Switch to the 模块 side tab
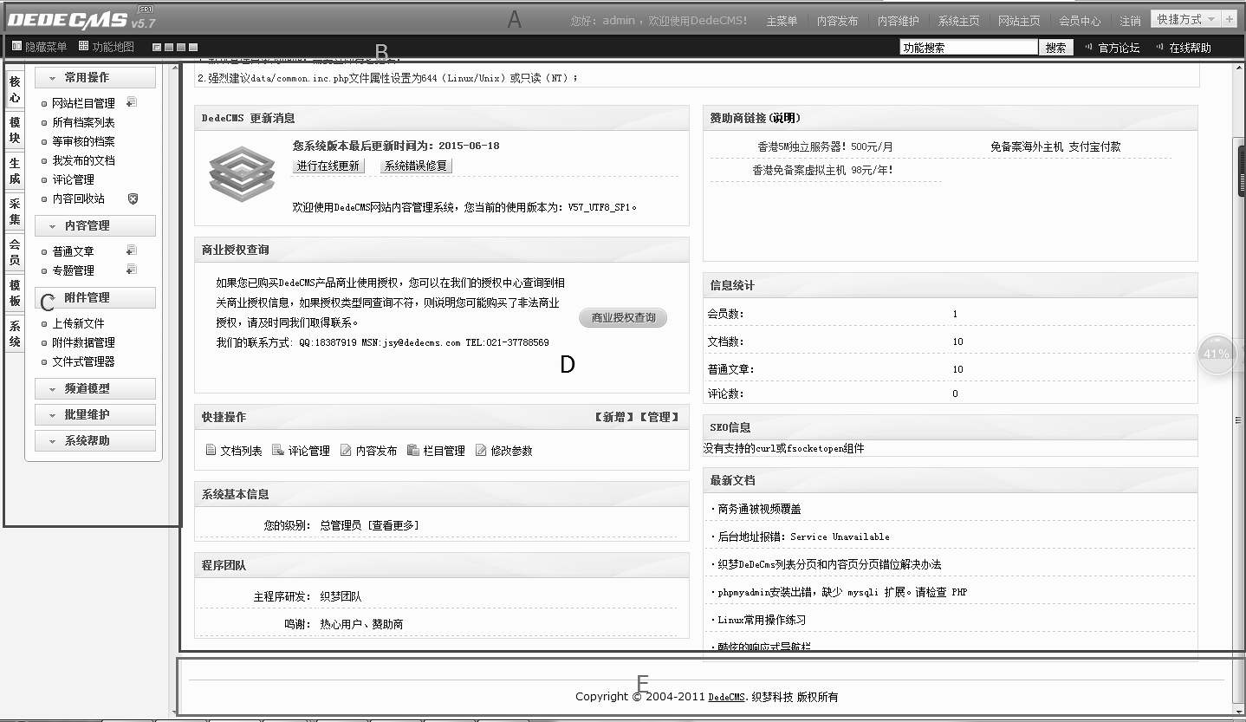This screenshot has height=722, width=1246. point(15,130)
